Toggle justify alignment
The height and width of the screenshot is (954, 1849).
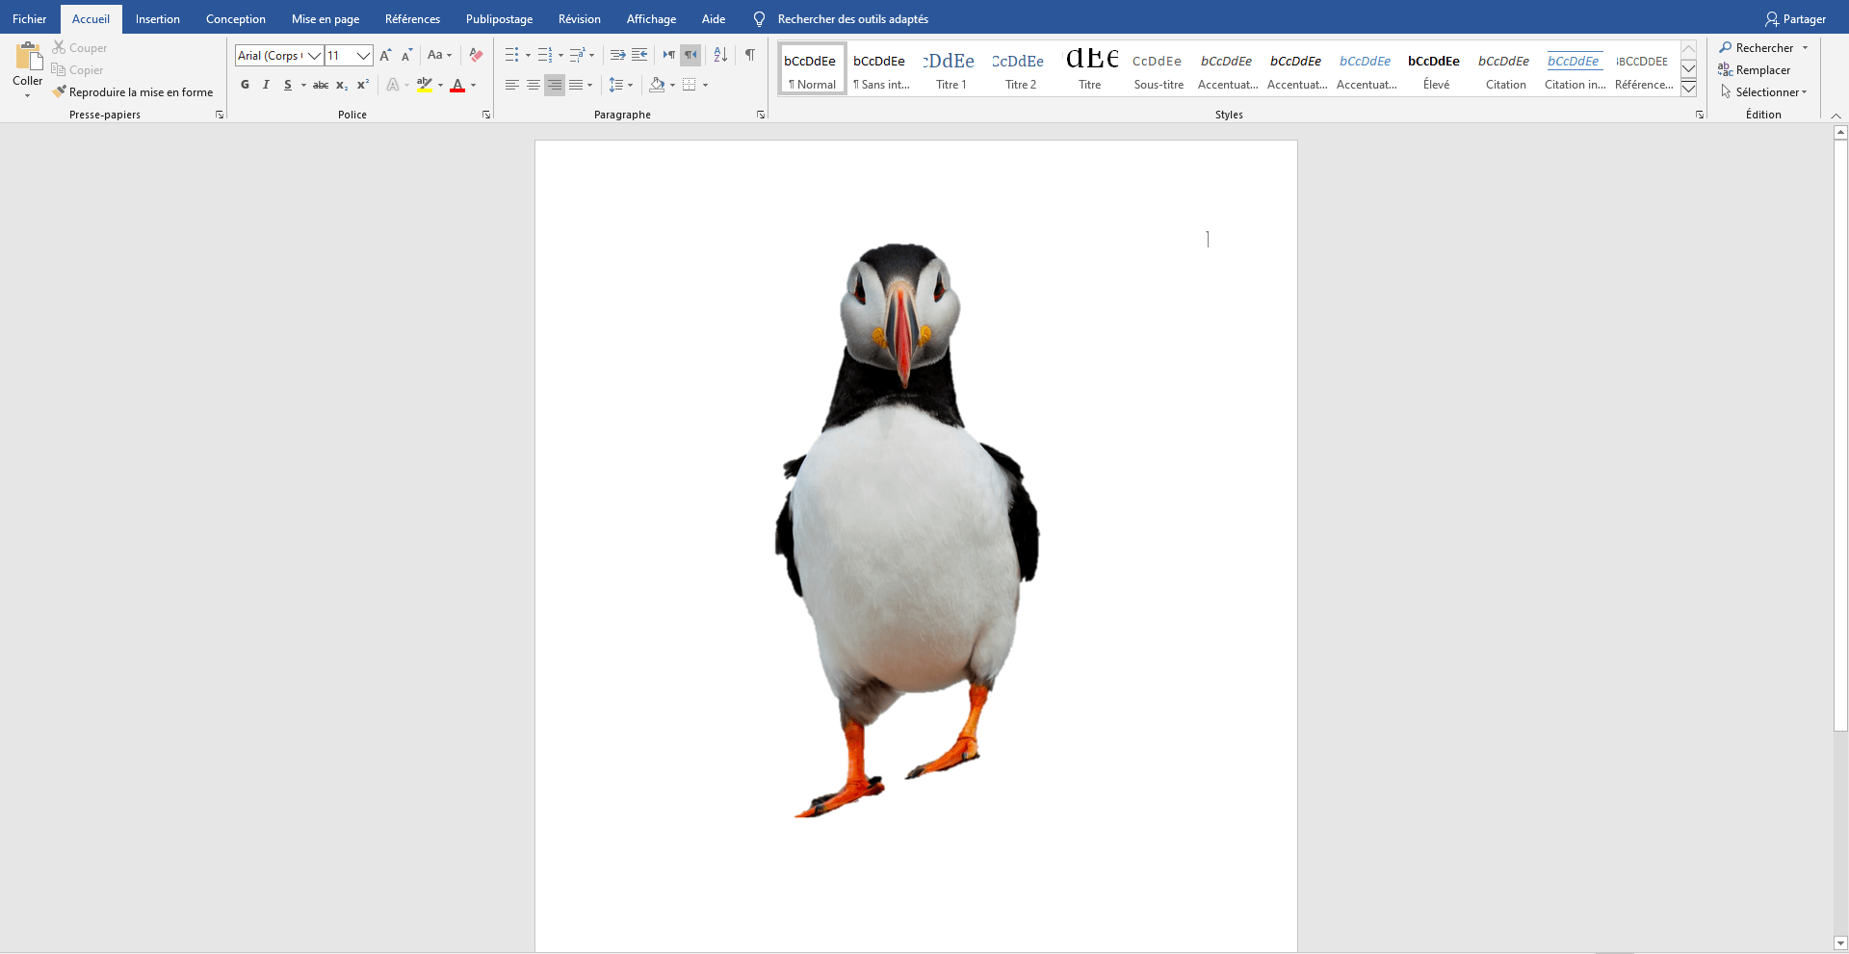pyautogui.click(x=576, y=85)
